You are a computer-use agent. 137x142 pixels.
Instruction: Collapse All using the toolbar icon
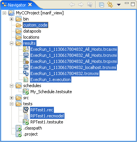click(x=102, y=5)
